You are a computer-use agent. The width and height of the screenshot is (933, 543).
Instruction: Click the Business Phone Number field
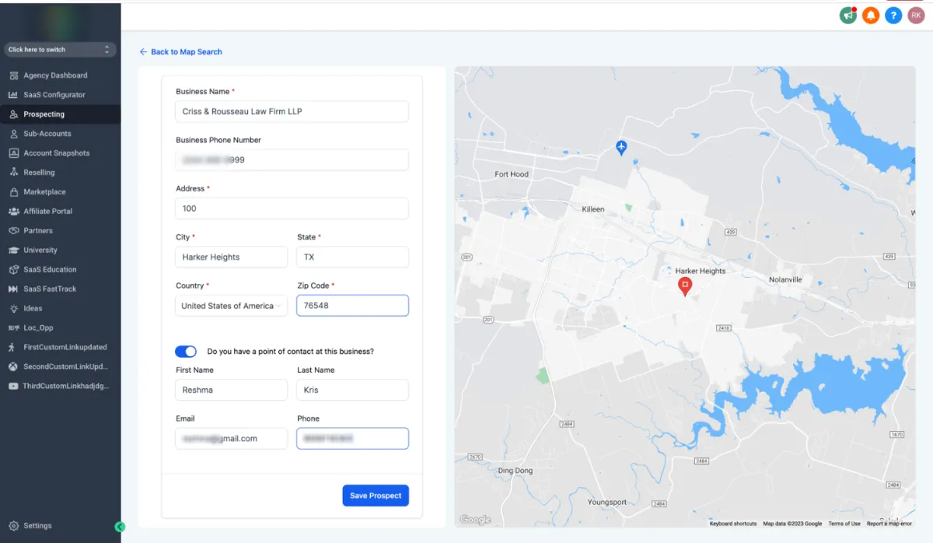pos(292,160)
